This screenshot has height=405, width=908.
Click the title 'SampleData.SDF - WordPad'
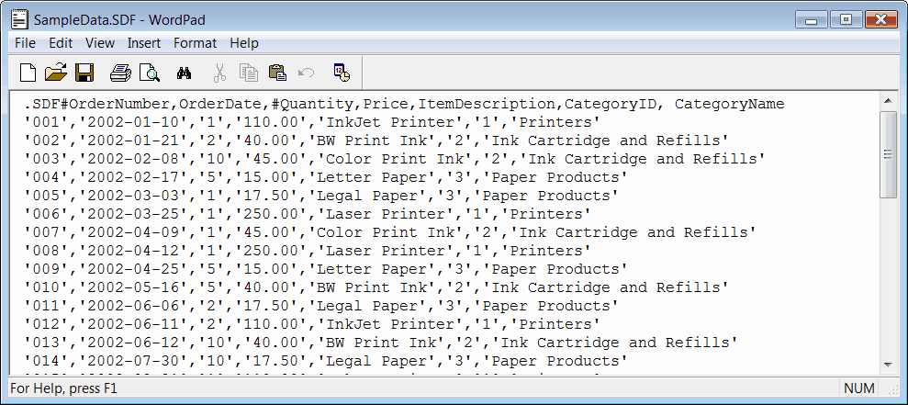pyautogui.click(x=119, y=20)
